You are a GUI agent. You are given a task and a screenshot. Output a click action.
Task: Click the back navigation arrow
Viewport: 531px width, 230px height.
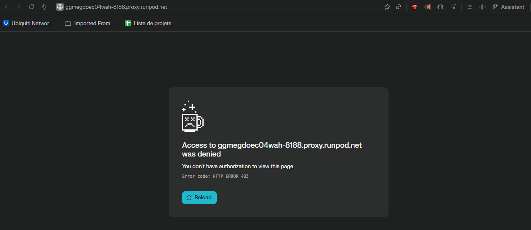pyautogui.click(x=6, y=7)
